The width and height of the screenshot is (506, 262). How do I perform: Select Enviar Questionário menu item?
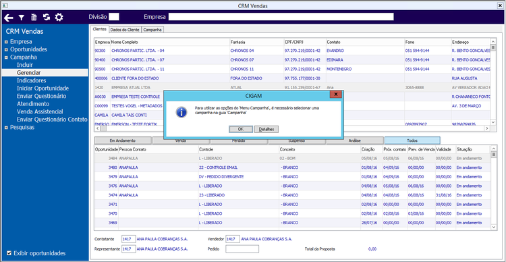coord(42,96)
